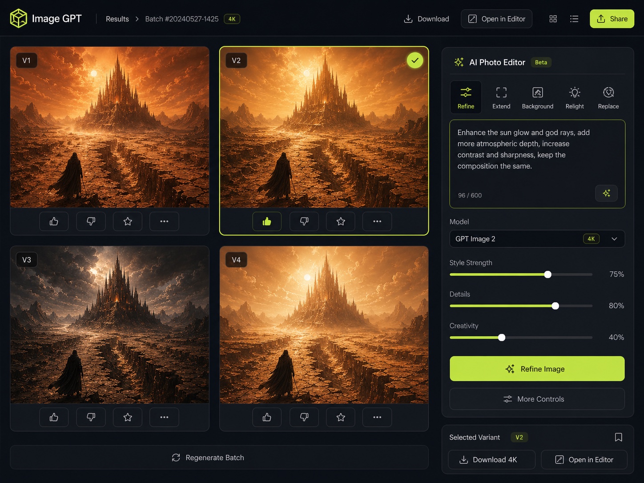
Task: Open more options for V1 image
Action: coord(164,221)
